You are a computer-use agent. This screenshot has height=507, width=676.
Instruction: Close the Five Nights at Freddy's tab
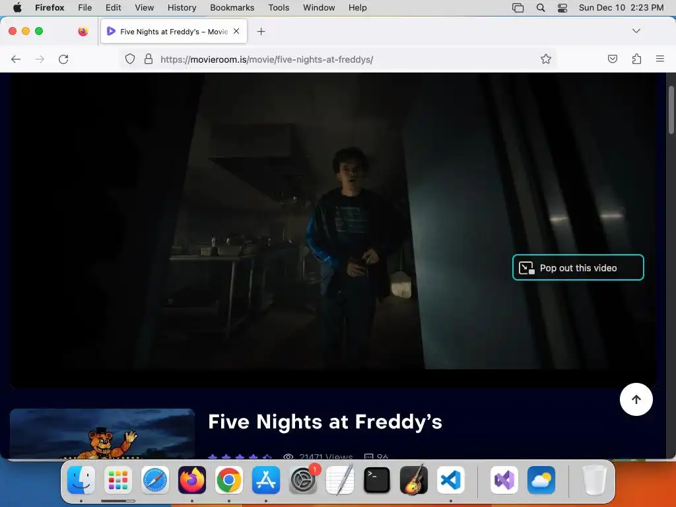click(x=236, y=31)
